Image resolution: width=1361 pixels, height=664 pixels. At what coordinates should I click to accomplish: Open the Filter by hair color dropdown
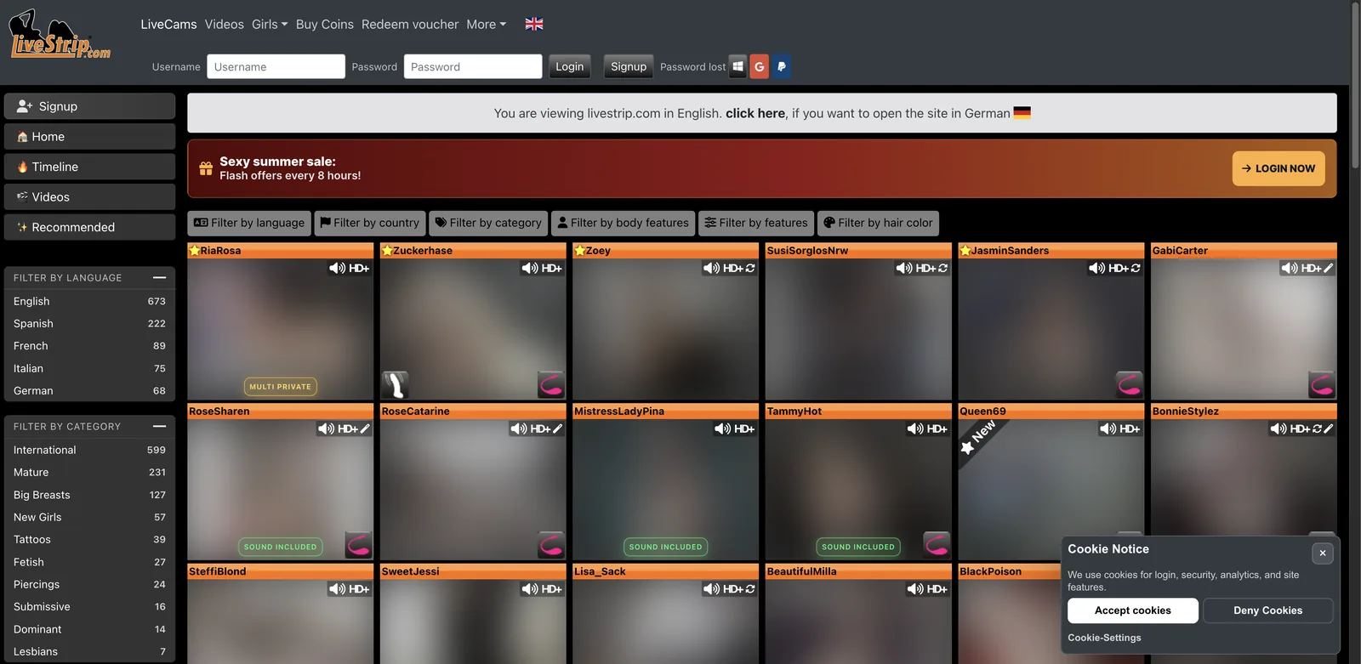878,223
